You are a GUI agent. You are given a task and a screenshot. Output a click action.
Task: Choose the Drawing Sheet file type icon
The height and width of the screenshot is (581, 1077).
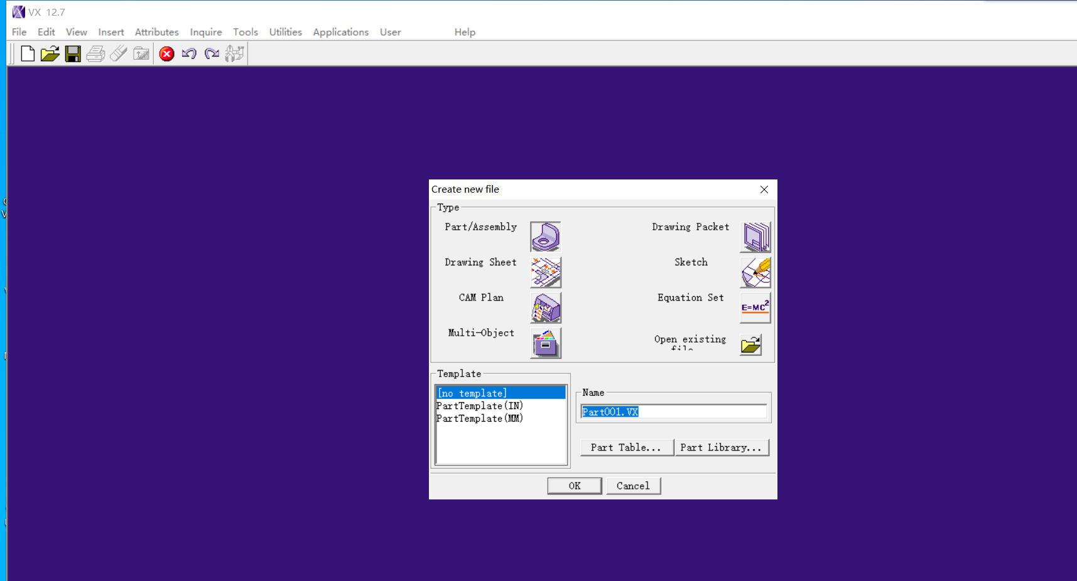click(x=545, y=272)
